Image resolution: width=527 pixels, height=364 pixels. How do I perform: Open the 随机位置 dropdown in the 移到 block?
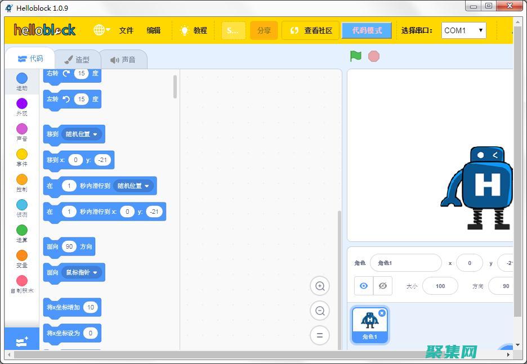tap(82, 134)
